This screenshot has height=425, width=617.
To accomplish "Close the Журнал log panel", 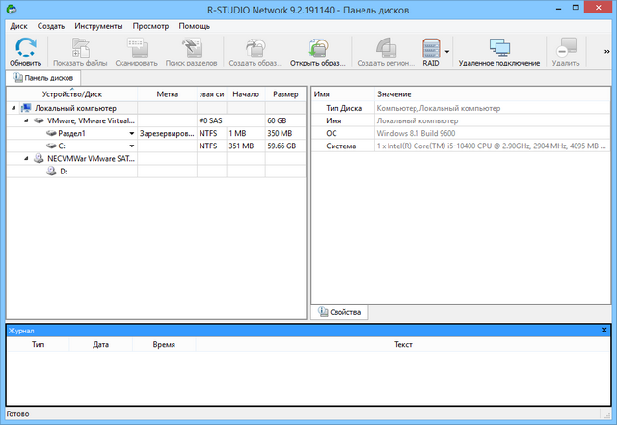I will coord(604,331).
